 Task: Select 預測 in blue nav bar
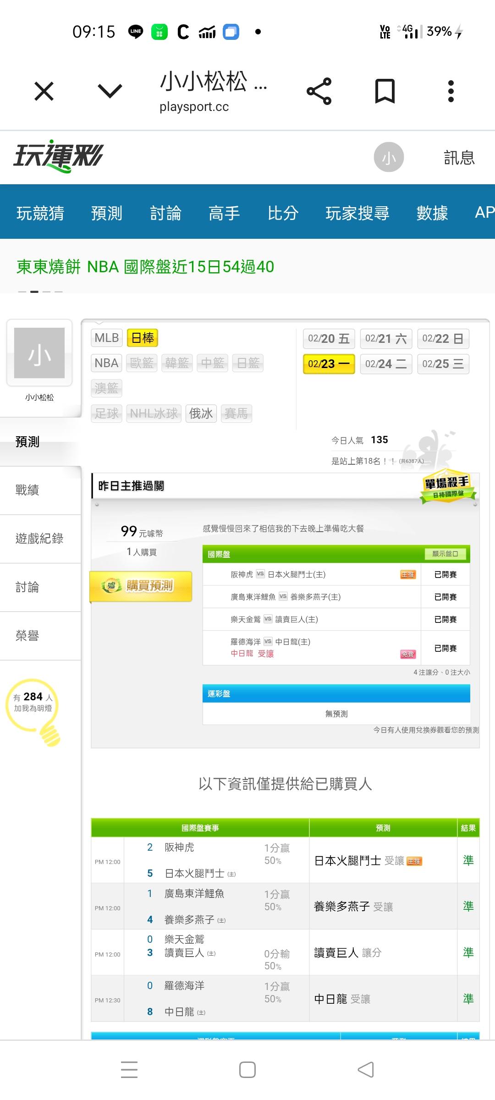107,213
